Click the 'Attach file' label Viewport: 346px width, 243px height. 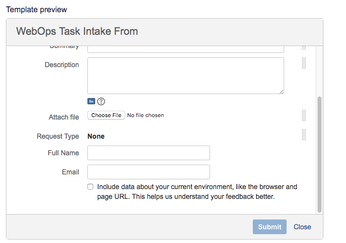coord(64,117)
